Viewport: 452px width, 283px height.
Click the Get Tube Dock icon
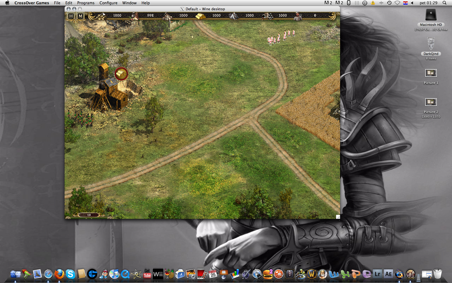[x=147, y=274]
